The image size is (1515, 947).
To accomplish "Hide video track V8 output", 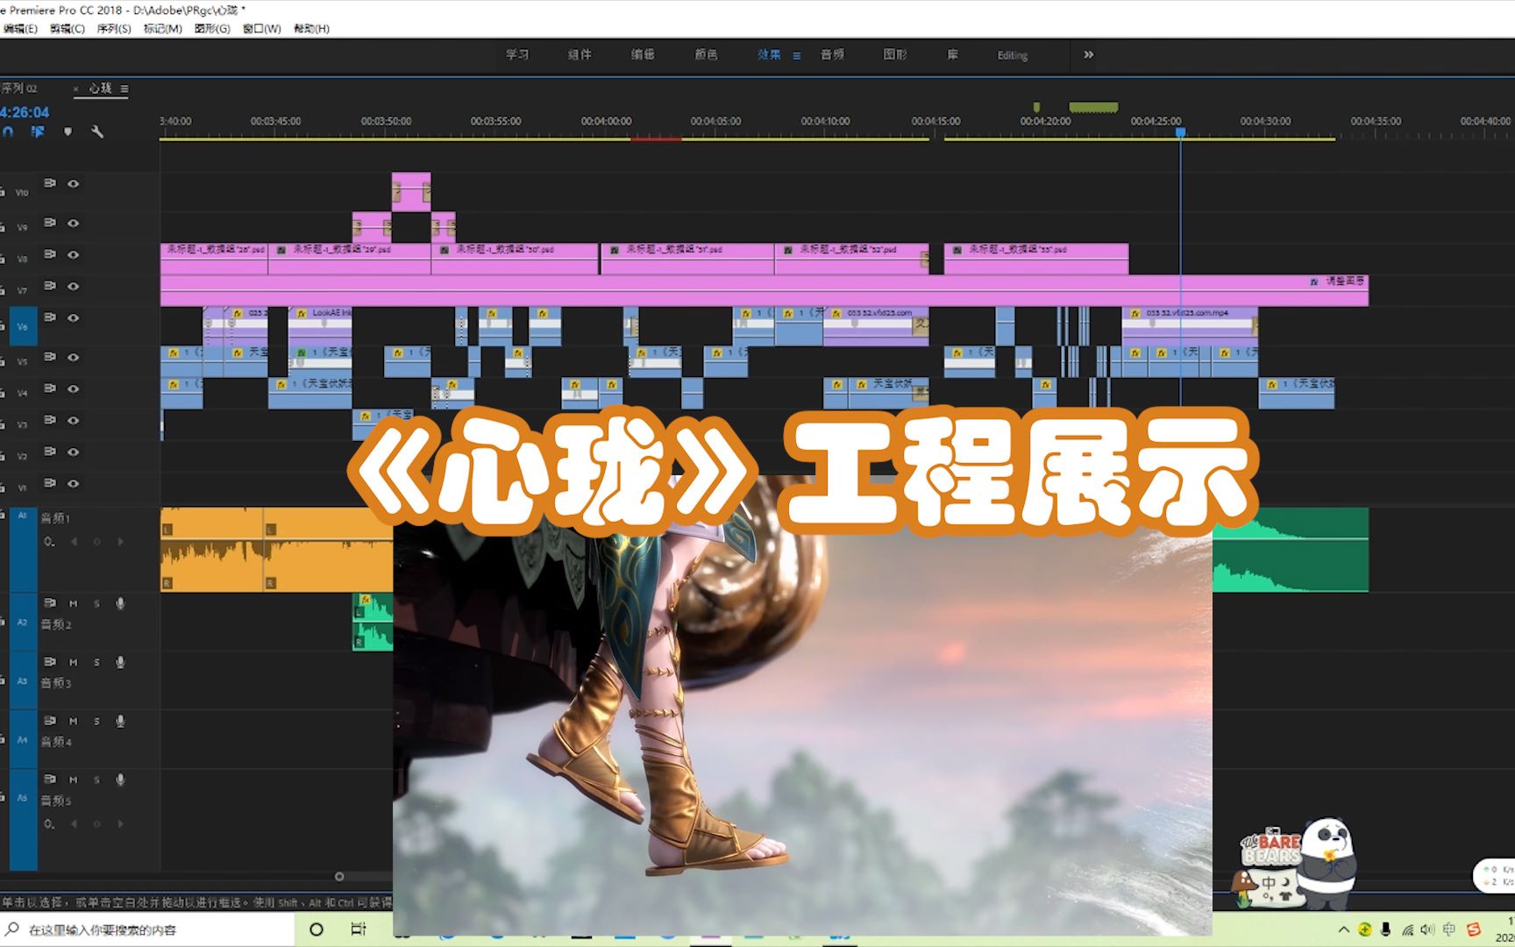I will coord(74,254).
